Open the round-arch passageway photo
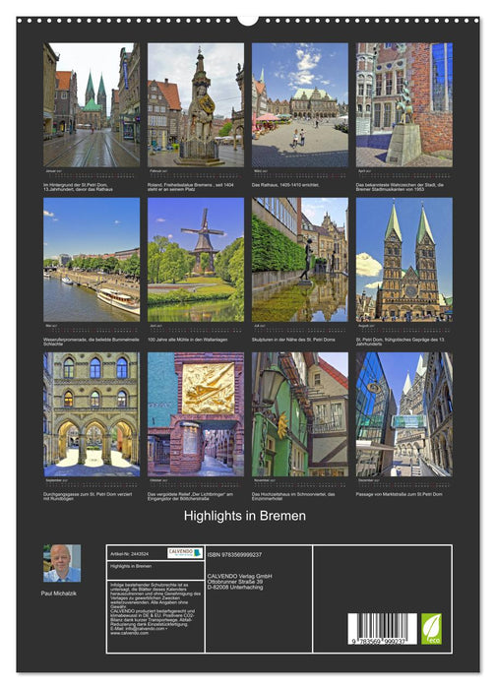 pyautogui.click(x=92, y=414)
